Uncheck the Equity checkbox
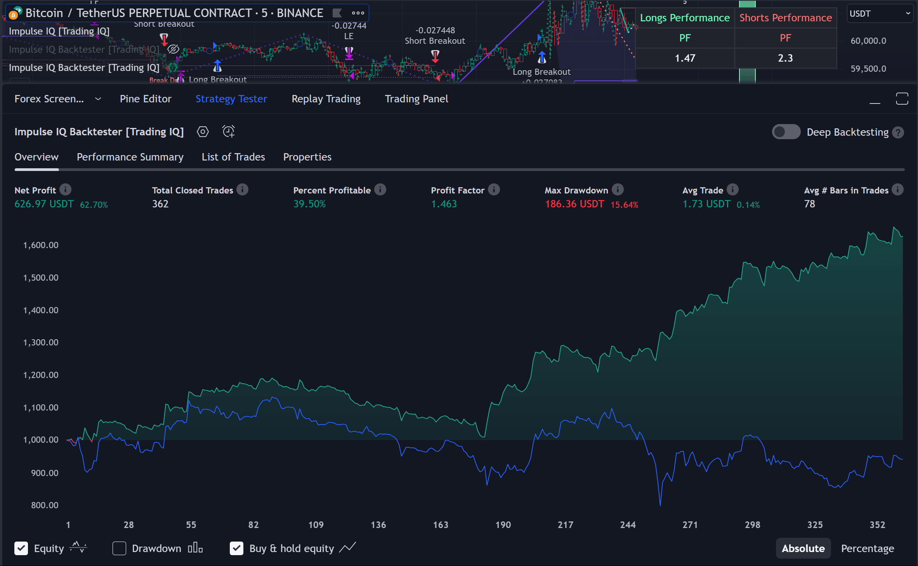Image resolution: width=918 pixels, height=566 pixels. click(x=21, y=549)
